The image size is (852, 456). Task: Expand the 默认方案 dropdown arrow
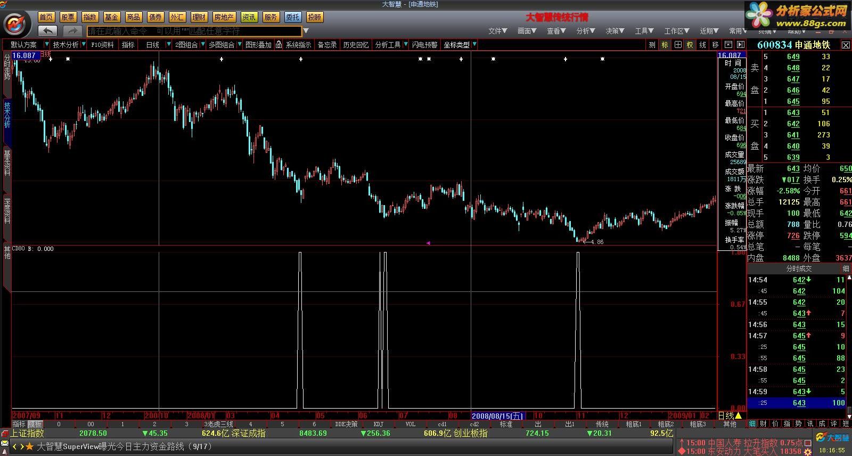click(47, 45)
